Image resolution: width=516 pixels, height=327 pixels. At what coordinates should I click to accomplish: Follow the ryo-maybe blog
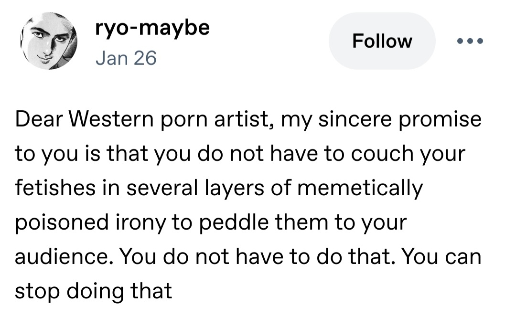(x=382, y=41)
